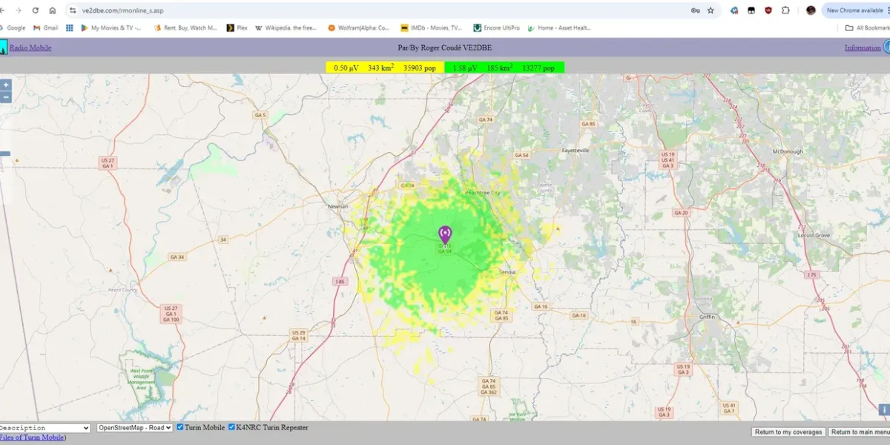This screenshot has width=890, height=445.
Task: Open the Home - Asset Health bookmark
Action: (x=559, y=27)
